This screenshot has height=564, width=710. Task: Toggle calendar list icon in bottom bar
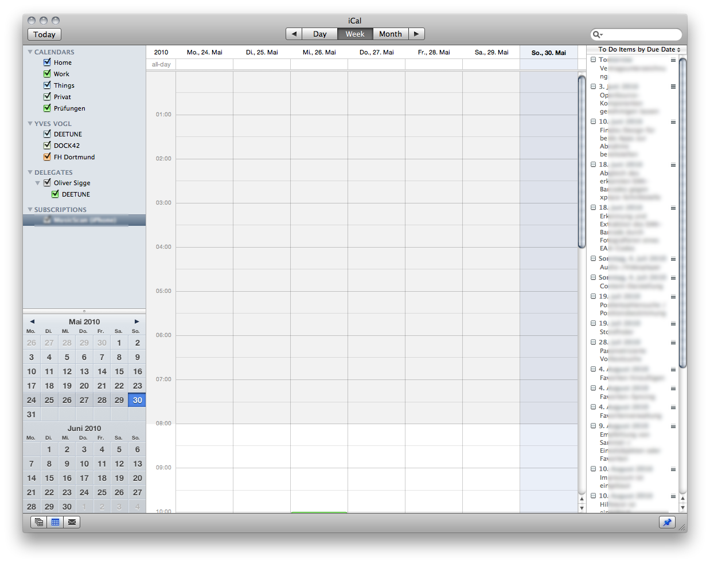click(x=38, y=522)
